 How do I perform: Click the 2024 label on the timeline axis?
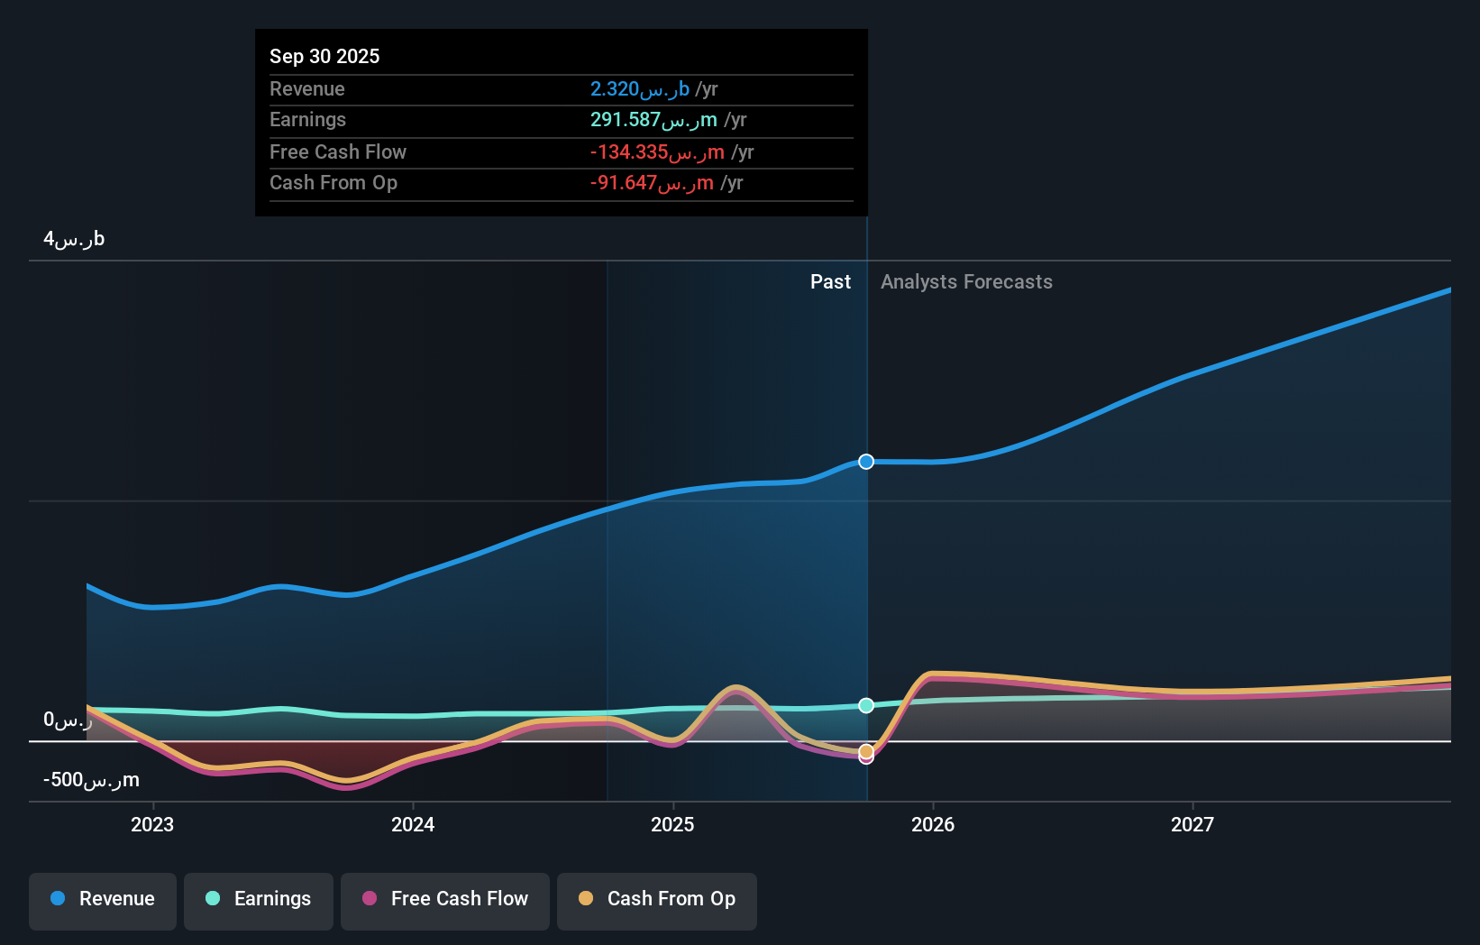(412, 823)
